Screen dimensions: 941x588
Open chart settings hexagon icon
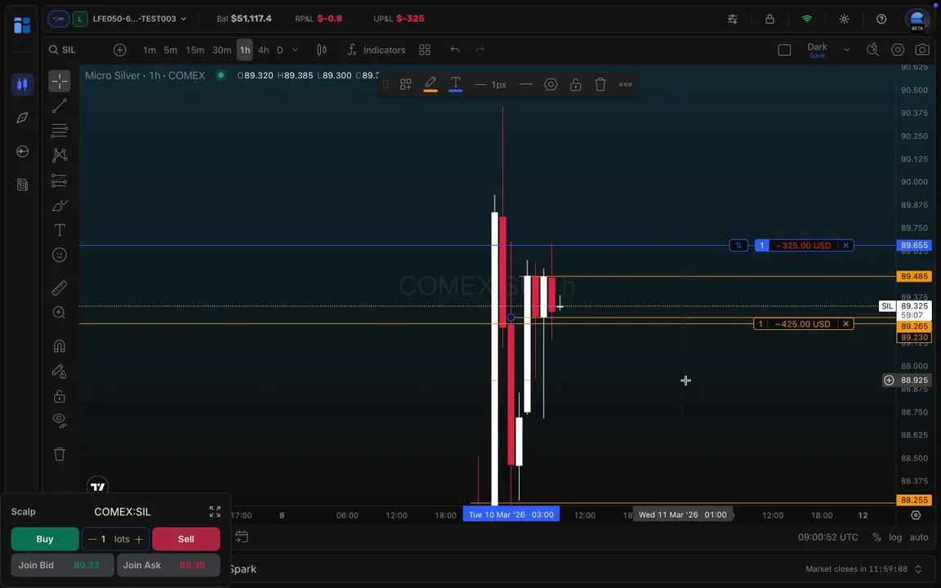(898, 50)
